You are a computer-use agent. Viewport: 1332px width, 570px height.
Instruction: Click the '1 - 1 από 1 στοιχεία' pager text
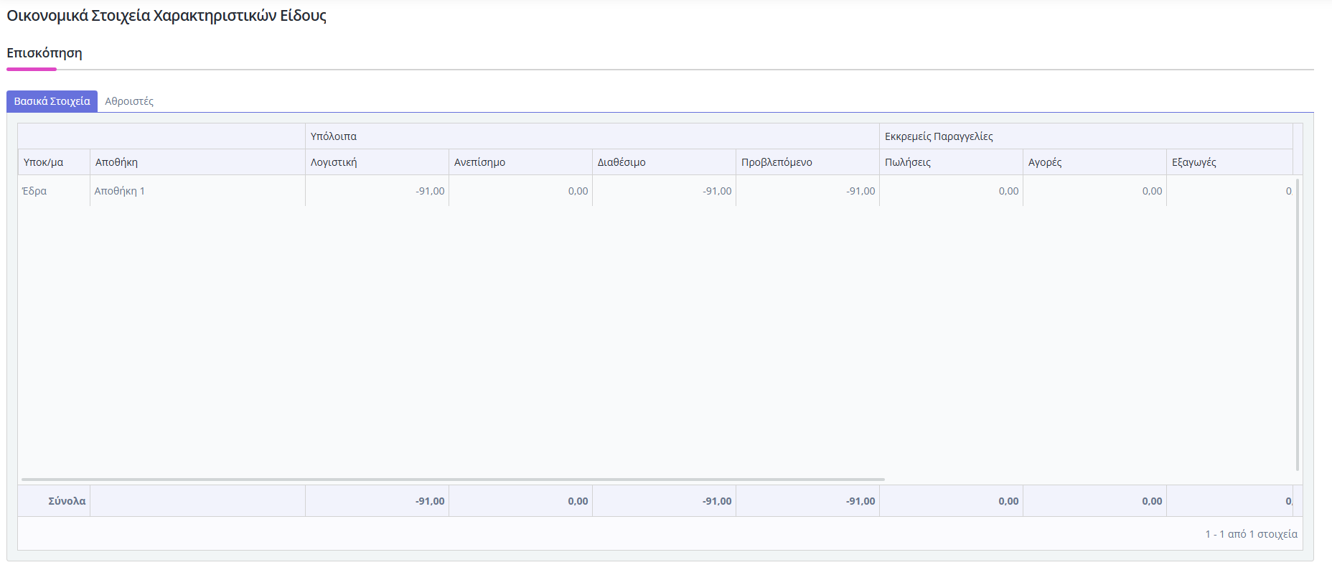1251,534
